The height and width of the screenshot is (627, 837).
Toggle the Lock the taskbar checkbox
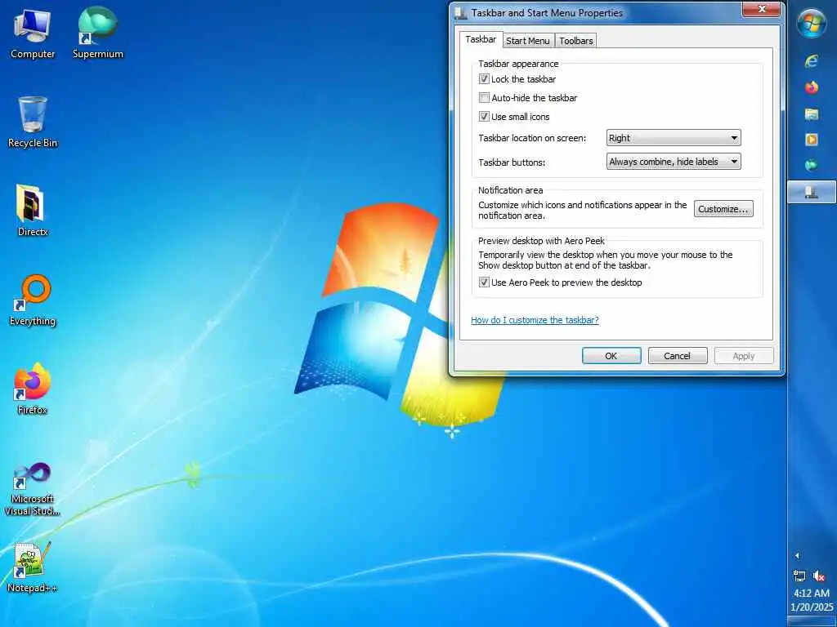484,79
